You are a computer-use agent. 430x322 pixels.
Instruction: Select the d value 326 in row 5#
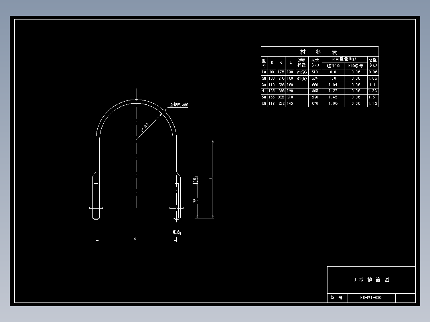(x=281, y=97)
